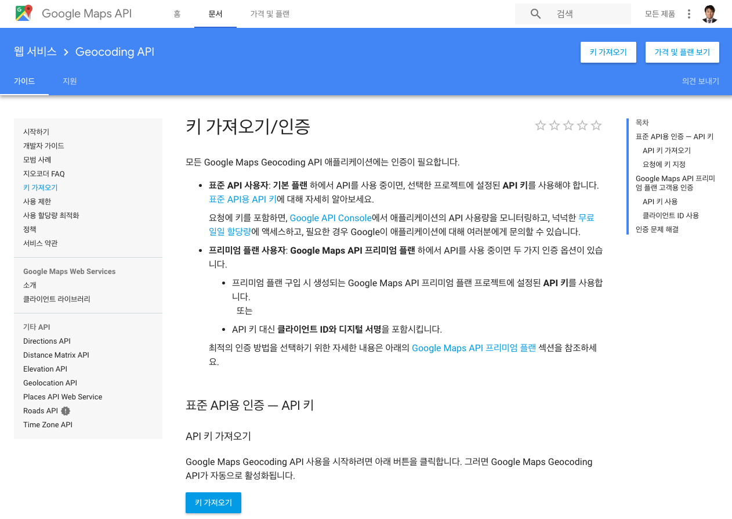Viewport: 732px width, 519px height.
Task: Open 개발자 가이드 in the sidebar
Action: pyautogui.click(x=44, y=146)
